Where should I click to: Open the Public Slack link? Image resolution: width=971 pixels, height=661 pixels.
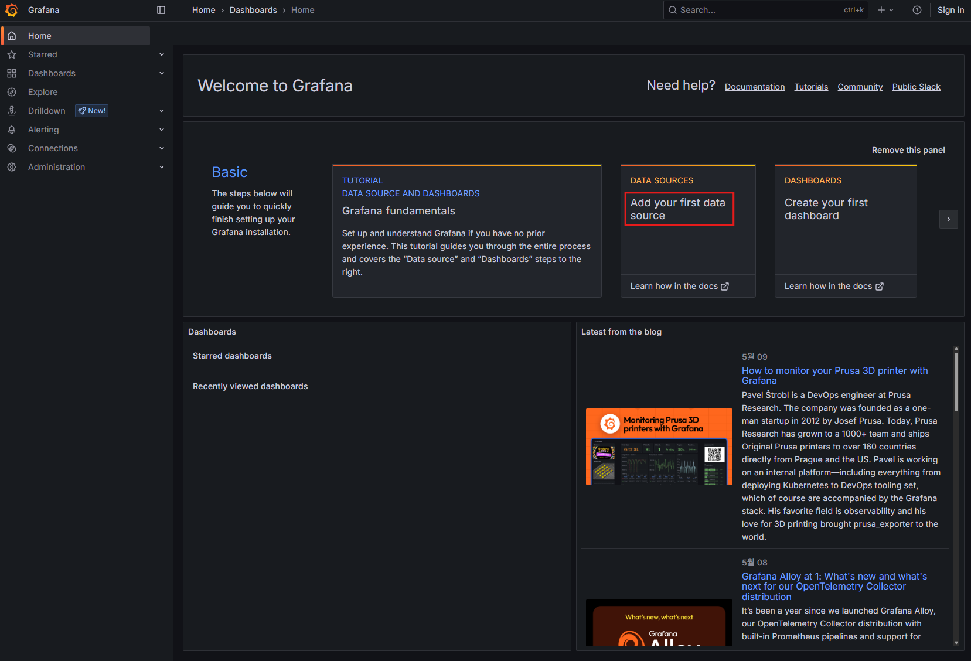click(916, 87)
